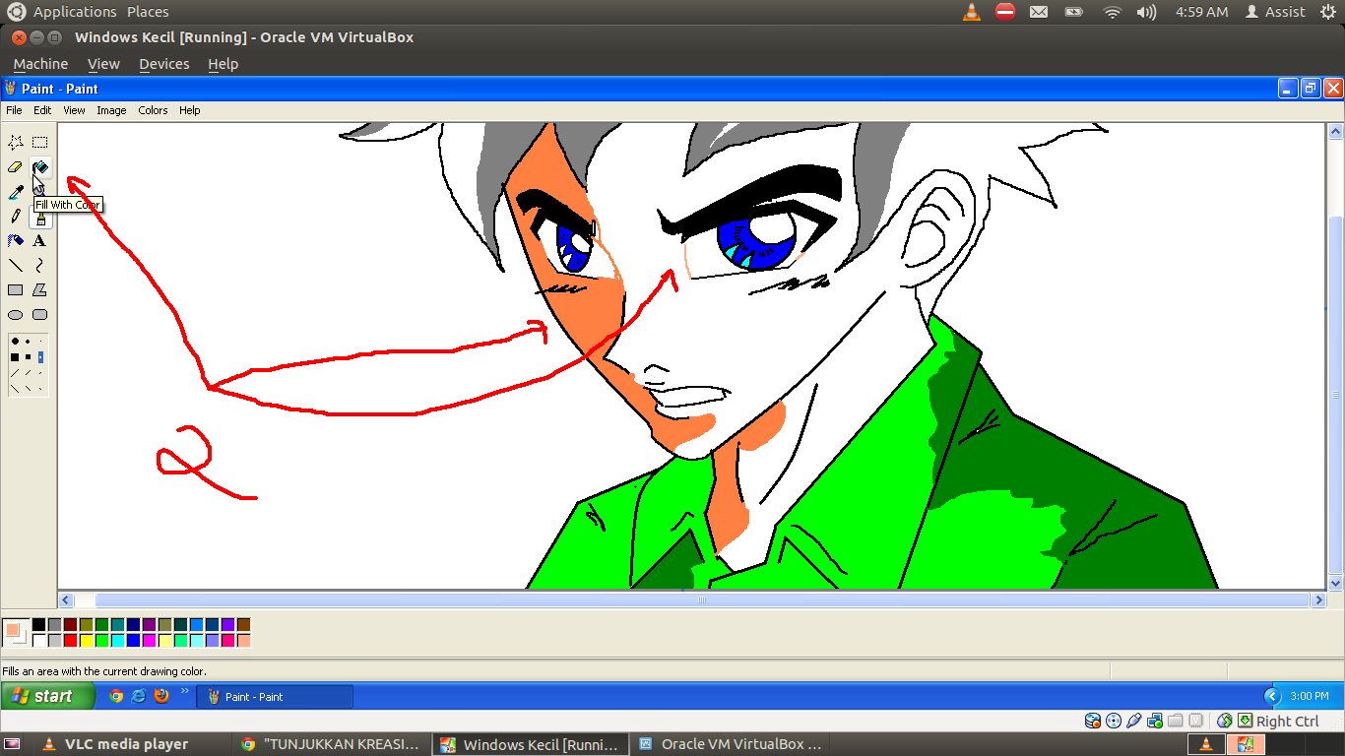The image size is (1345, 756).
Task: Choose the Eraser tool
Action: click(x=16, y=167)
